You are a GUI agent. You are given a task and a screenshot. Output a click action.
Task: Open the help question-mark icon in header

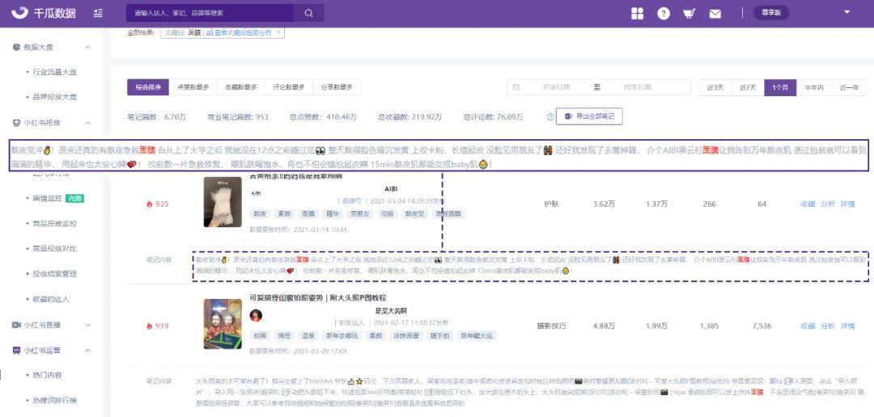tap(664, 14)
